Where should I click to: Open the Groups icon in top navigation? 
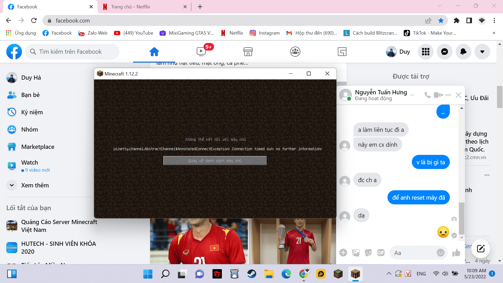pyautogui.click(x=295, y=52)
